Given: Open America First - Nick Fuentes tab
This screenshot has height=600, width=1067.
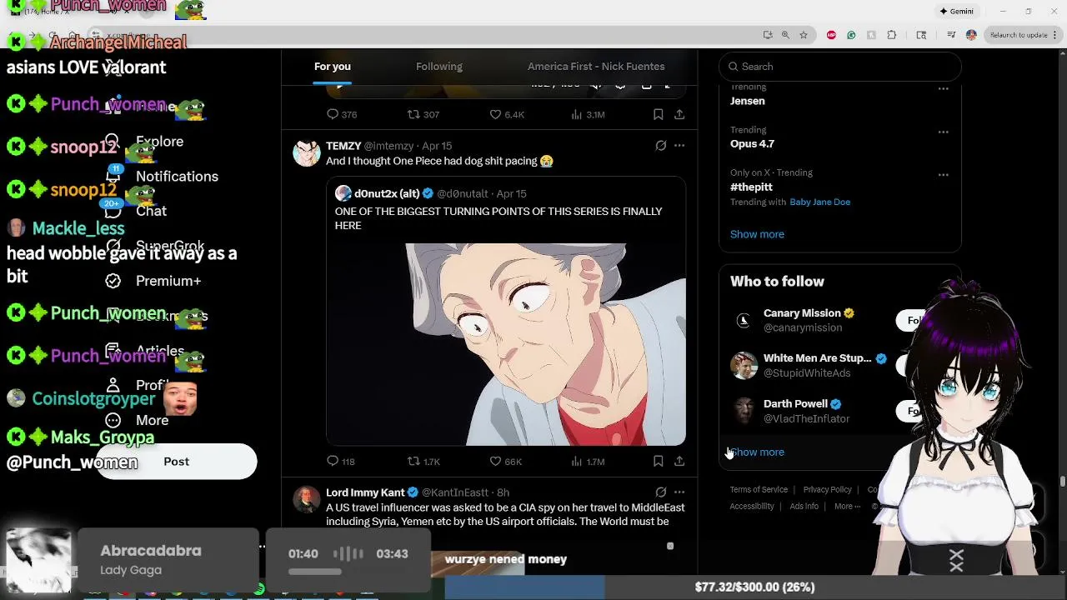Looking at the screenshot, I should (596, 67).
